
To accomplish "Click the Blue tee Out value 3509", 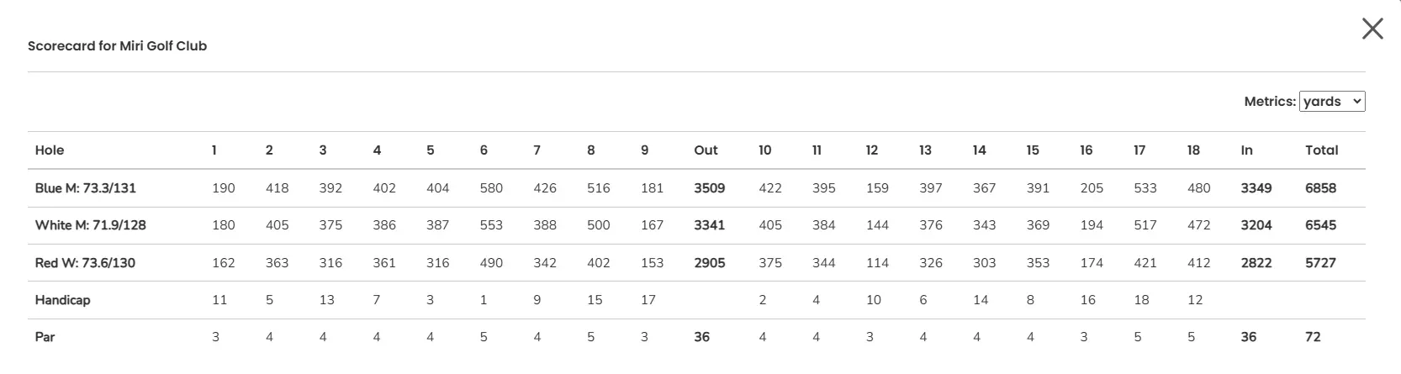I will click(709, 188).
